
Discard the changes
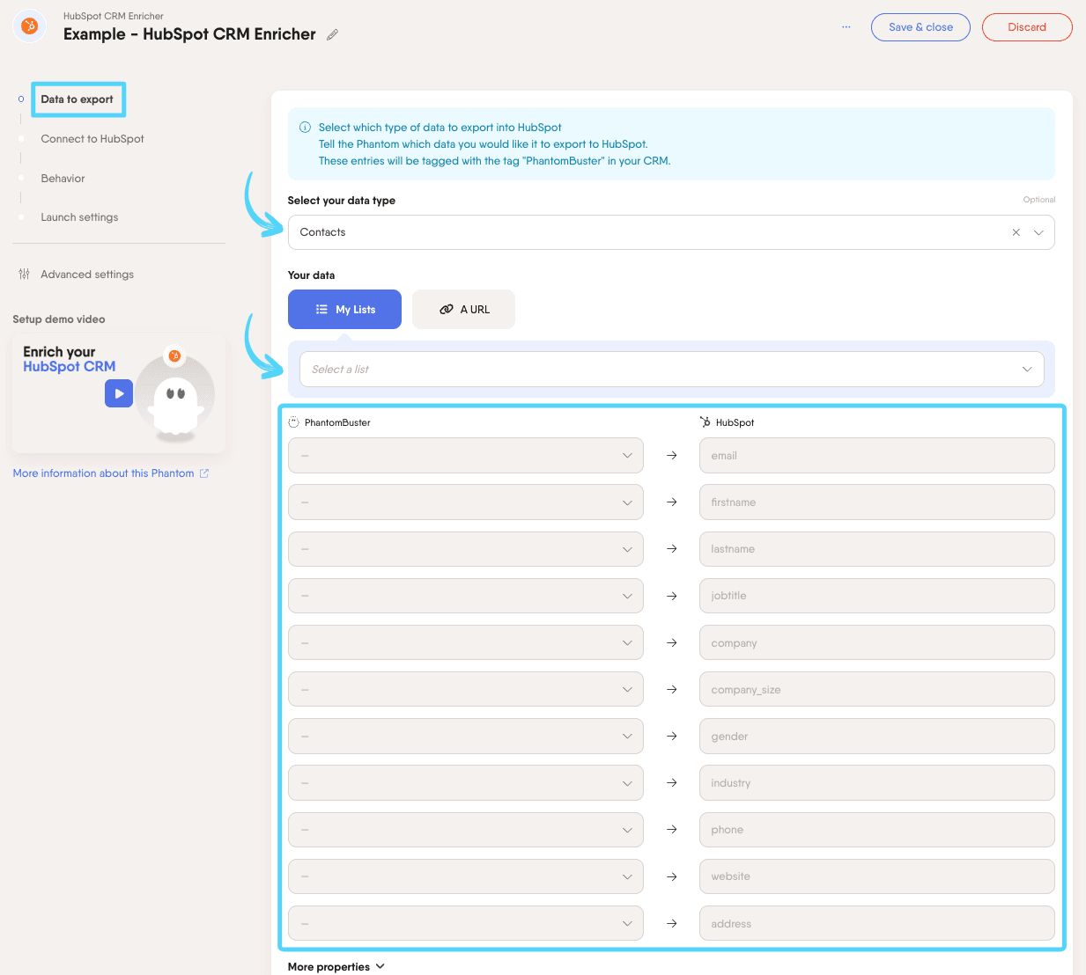[1027, 27]
